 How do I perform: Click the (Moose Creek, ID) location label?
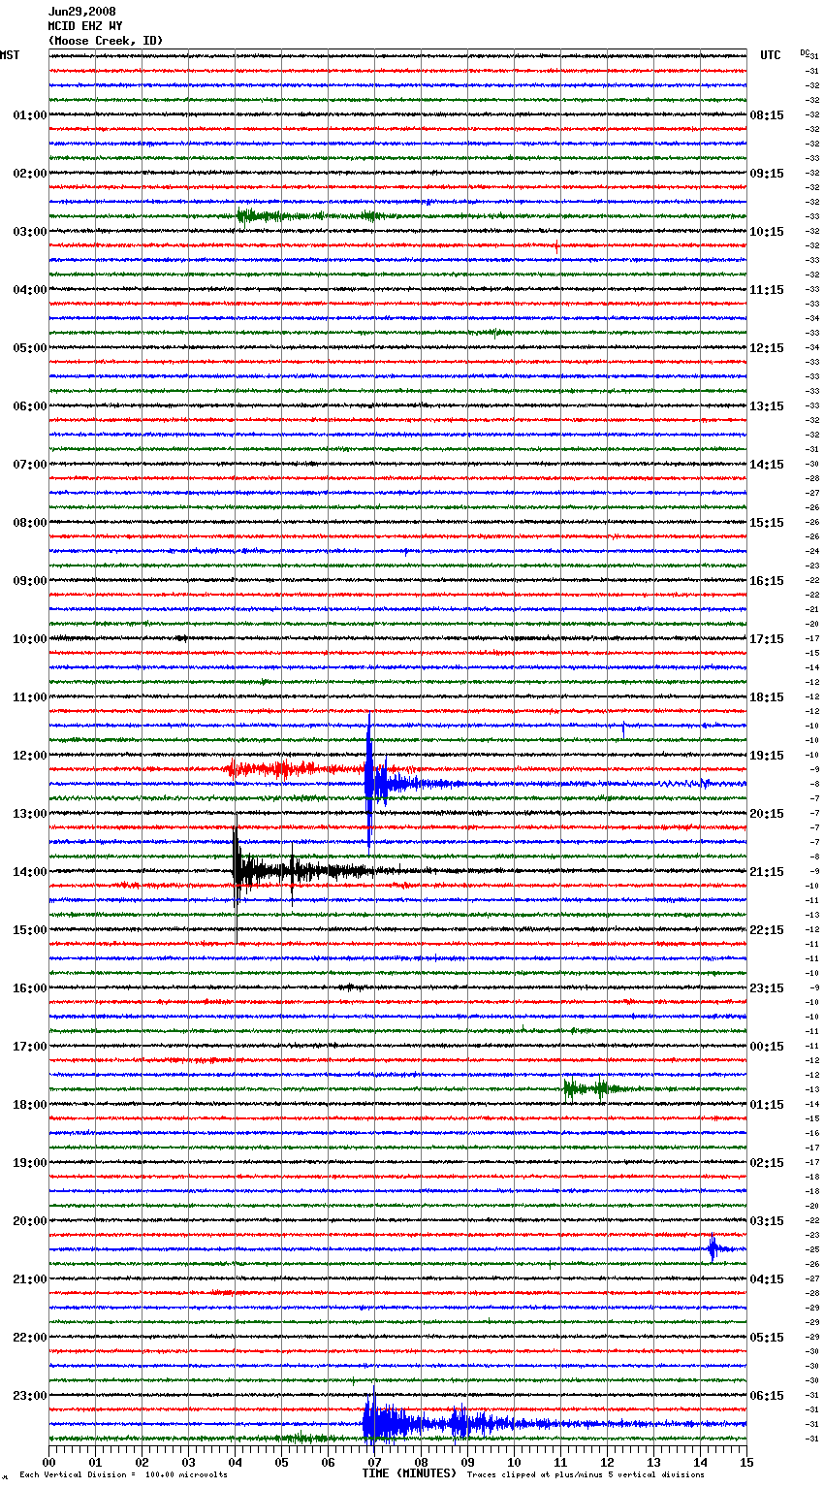point(106,41)
